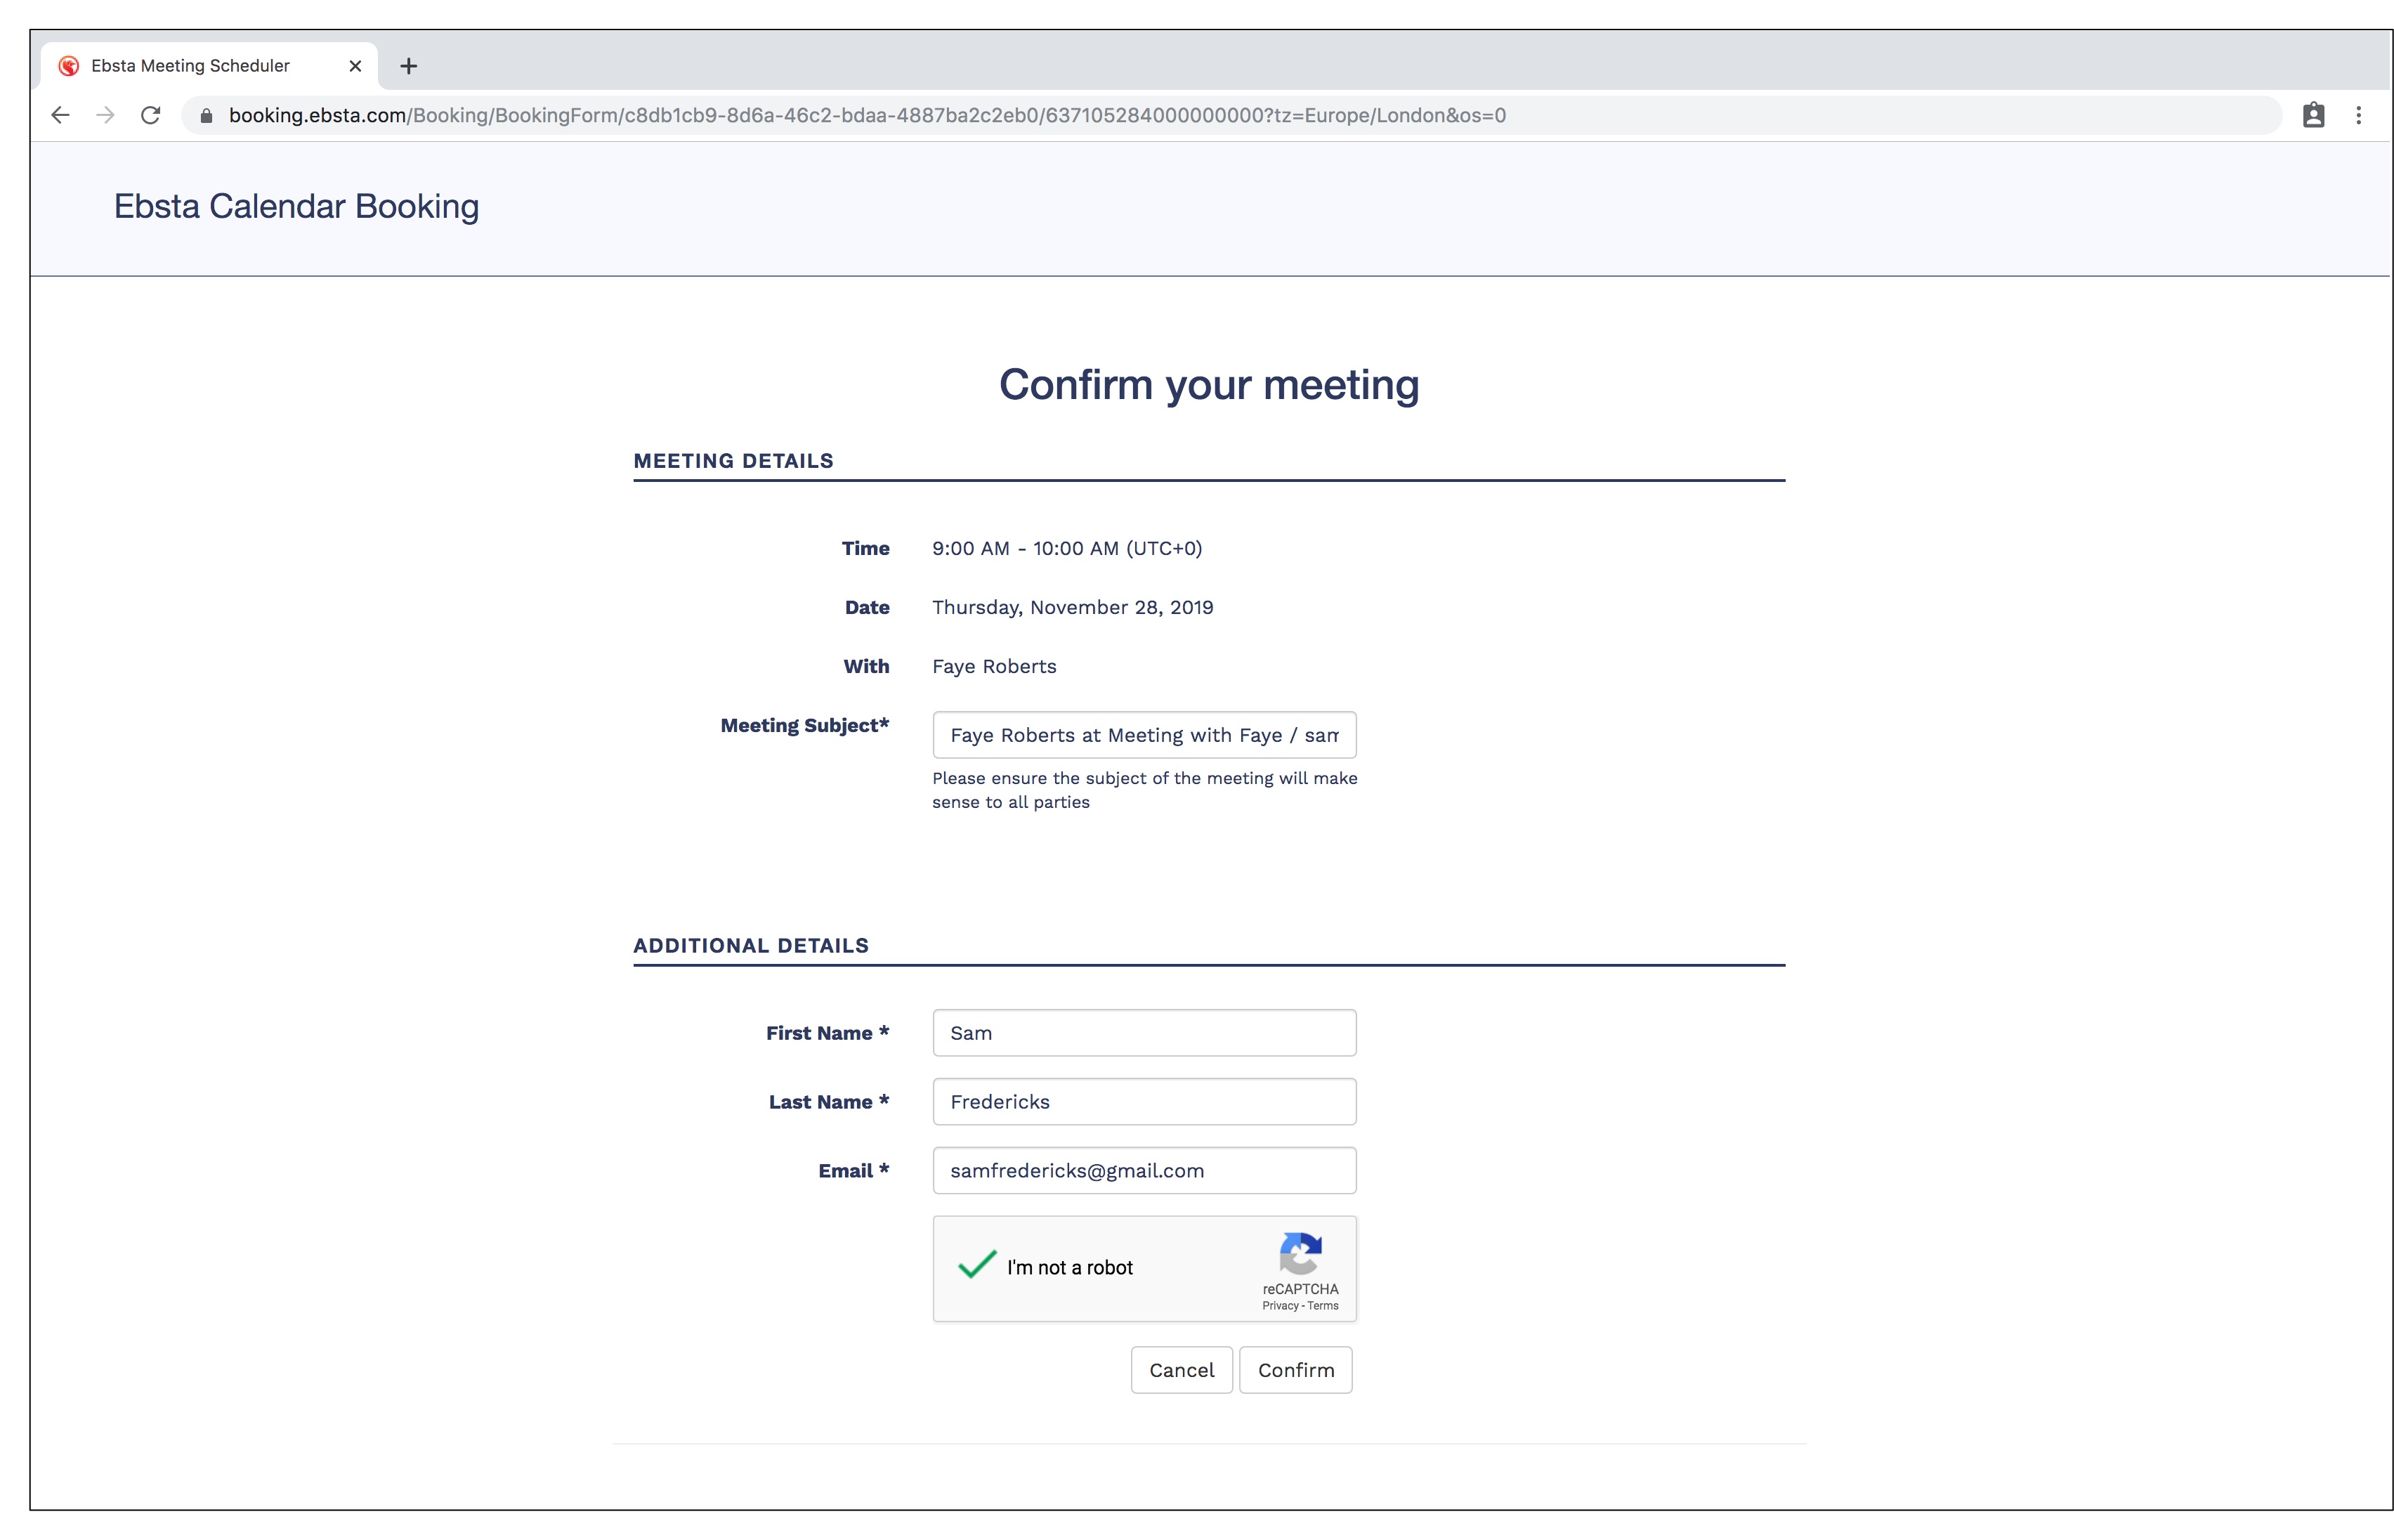Close the Ebsta Meeting Scheduler tab
The image size is (2394, 1540).
(x=355, y=66)
